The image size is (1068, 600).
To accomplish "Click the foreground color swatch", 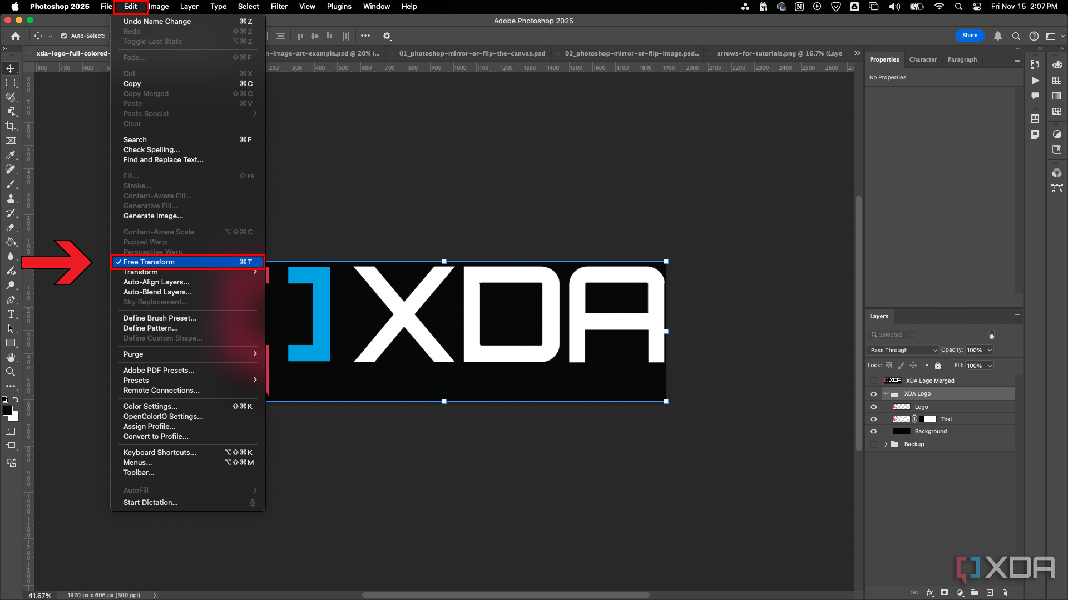I will tap(7, 411).
